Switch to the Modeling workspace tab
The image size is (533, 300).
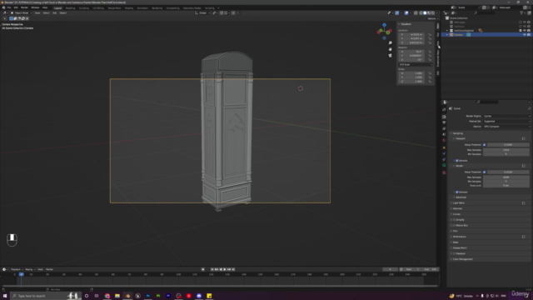tap(70, 7)
